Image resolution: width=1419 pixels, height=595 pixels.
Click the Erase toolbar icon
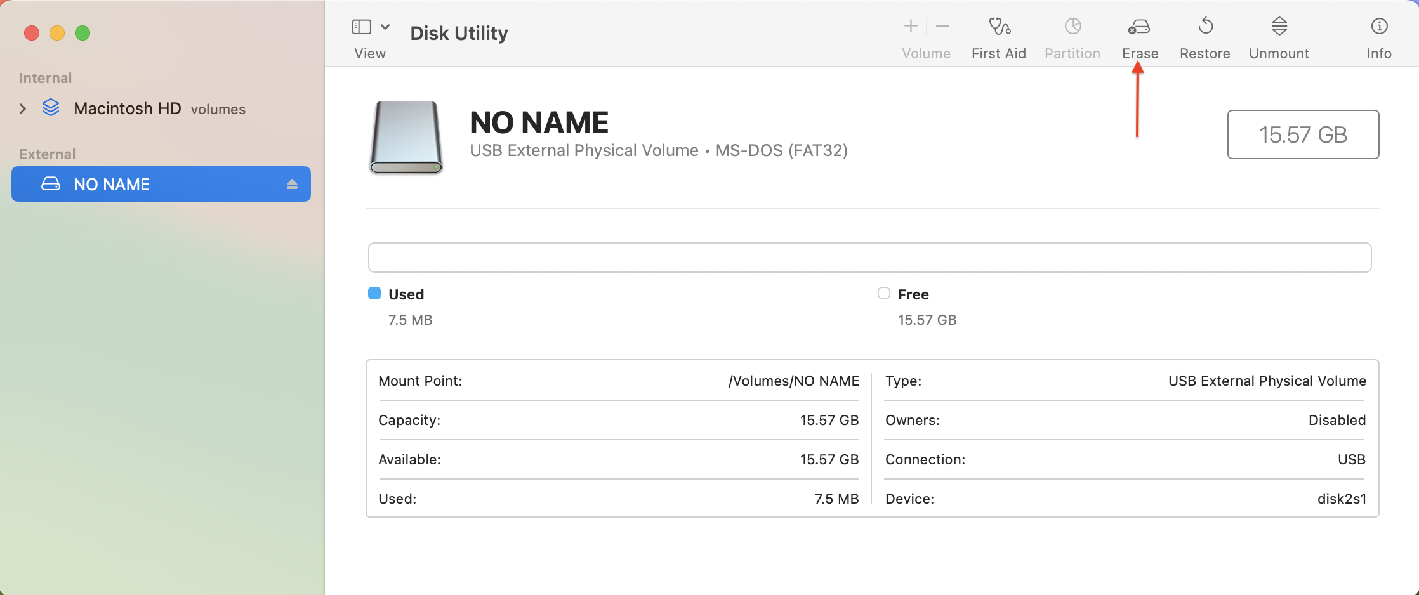[x=1139, y=27]
